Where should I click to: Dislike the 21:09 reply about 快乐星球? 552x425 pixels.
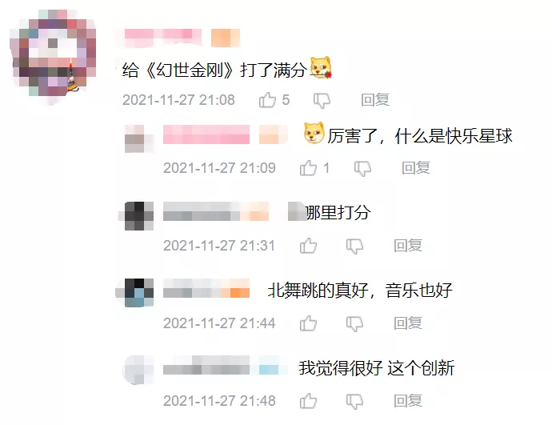362,168
